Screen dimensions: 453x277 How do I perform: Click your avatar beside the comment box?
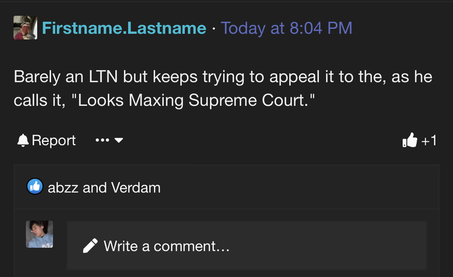pyautogui.click(x=39, y=234)
